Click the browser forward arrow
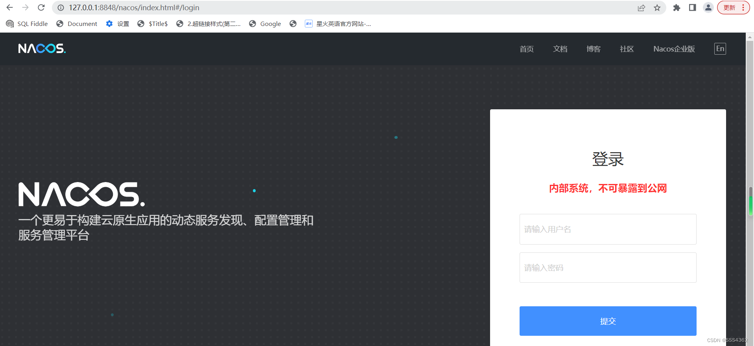 click(x=26, y=7)
